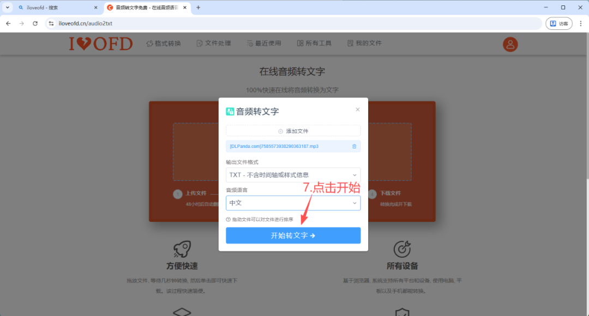Reload the page with the refresh icon
The image size is (589, 316).
35,23
